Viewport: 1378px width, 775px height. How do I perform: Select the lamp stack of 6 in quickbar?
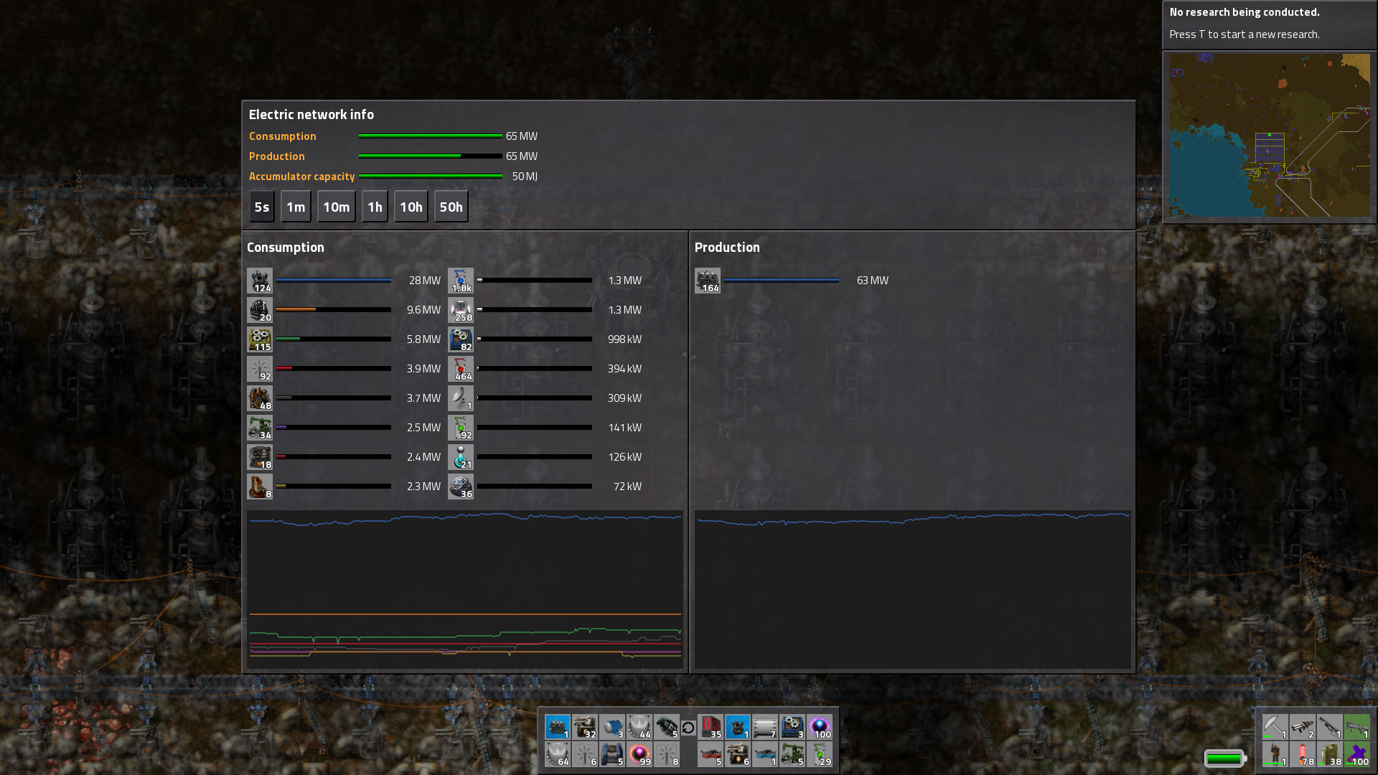[585, 754]
